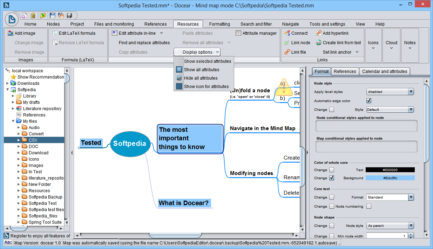The width and height of the screenshot is (433, 249).
Task: Click the Min node width number field
Action: (386, 236)
